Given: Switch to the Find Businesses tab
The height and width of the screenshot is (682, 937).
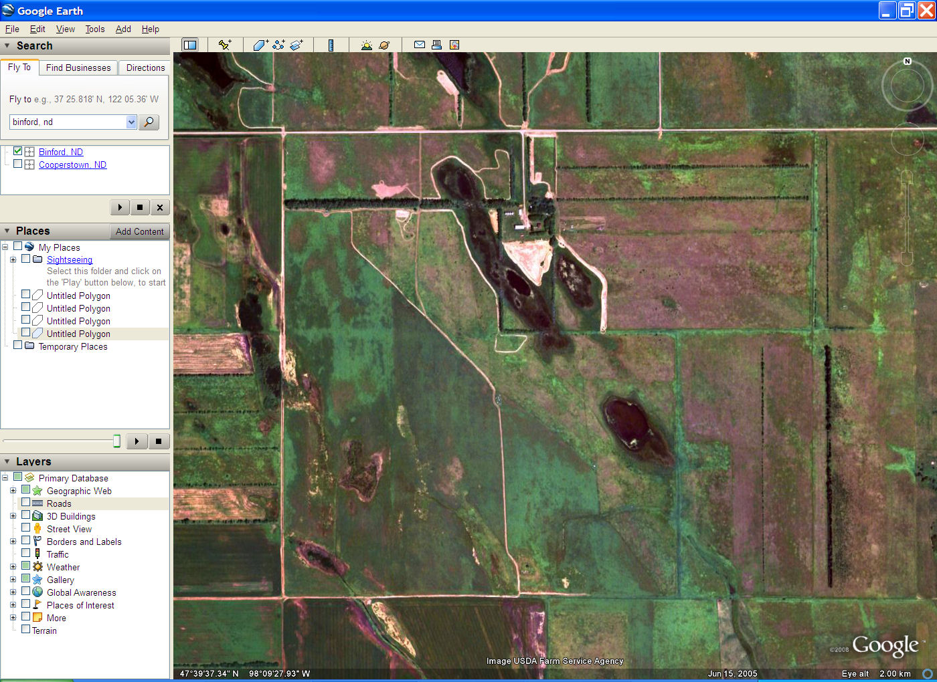Looking at the screenshot, I should point(78,68).
